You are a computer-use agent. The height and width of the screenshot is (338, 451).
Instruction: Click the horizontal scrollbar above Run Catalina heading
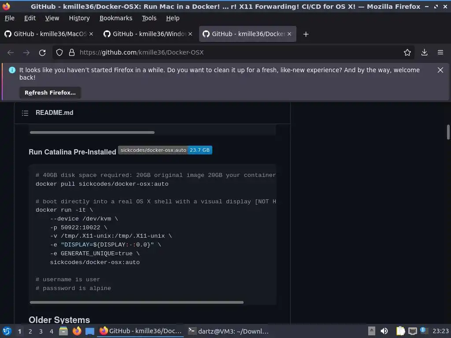[x=92, y=132]
